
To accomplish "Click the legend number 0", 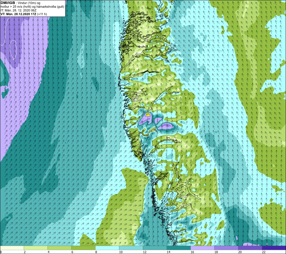I will [1, 252].
